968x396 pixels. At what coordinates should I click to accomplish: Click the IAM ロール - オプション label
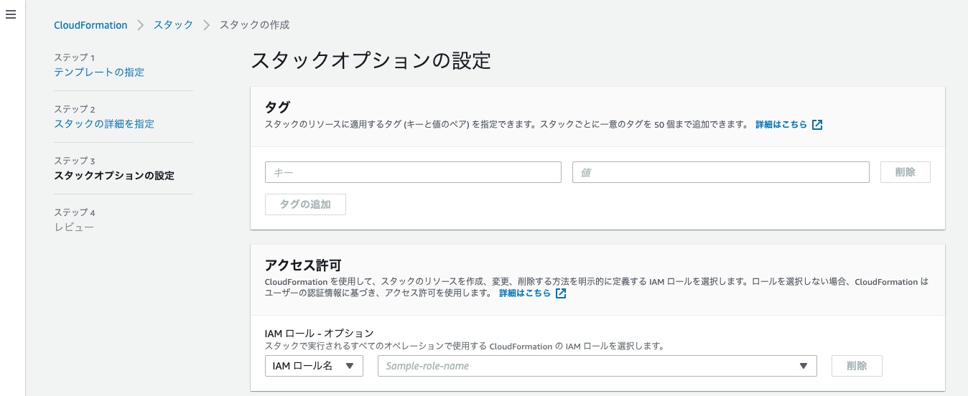pos(320,333)
